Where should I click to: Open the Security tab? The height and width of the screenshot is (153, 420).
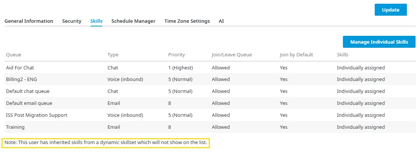(x=72, y=21)
